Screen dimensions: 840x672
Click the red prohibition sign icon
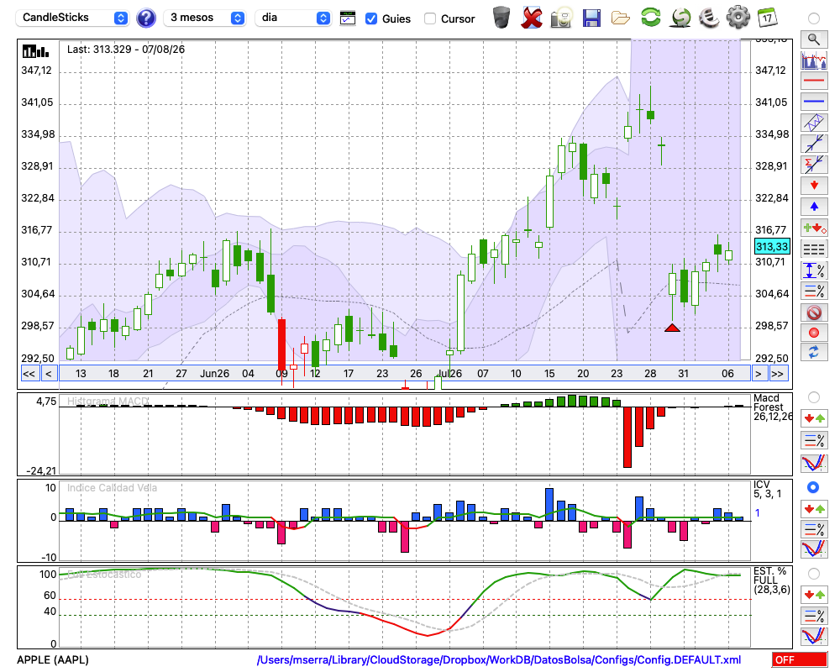[x=814, y=312]
